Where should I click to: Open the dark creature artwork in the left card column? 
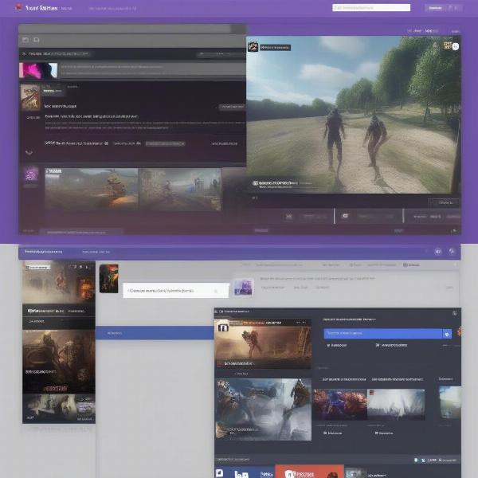(x=59, y=362)
